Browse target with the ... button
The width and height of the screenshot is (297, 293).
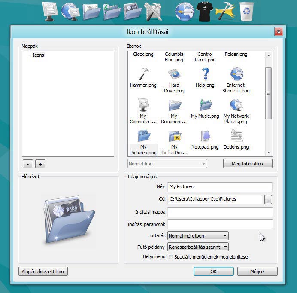[268, 199]
